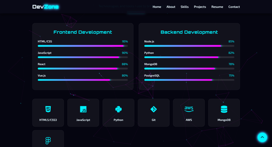Click the Python skill label in Backend
Viewport: 272px width, 147px height.
tap(149, 53)
